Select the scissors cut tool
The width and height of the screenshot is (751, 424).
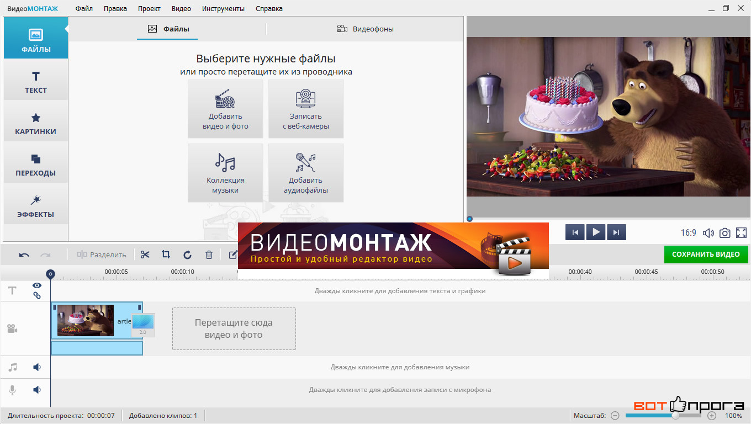[x=145, y=255]
